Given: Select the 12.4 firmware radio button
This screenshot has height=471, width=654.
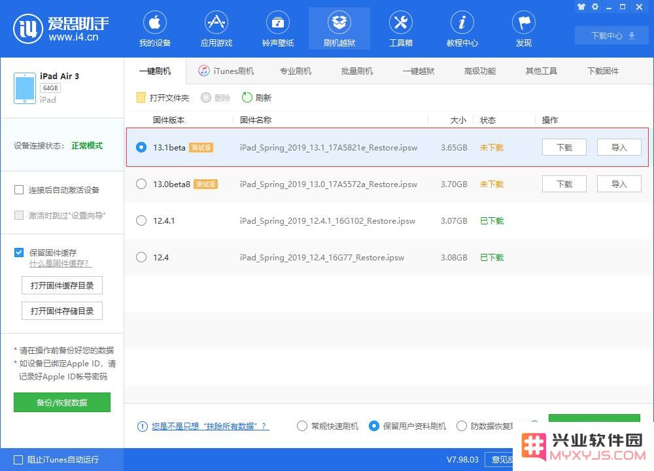Looking at the screenshot, I should (141, 257).
